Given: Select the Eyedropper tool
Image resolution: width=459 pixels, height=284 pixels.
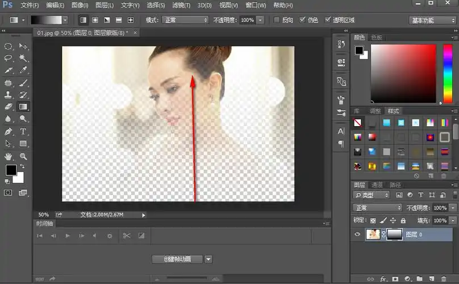Looking at the screenshot, I should (x=23, y=70).
